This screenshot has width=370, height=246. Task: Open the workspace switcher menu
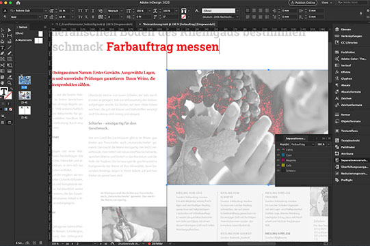coord(327,3)
